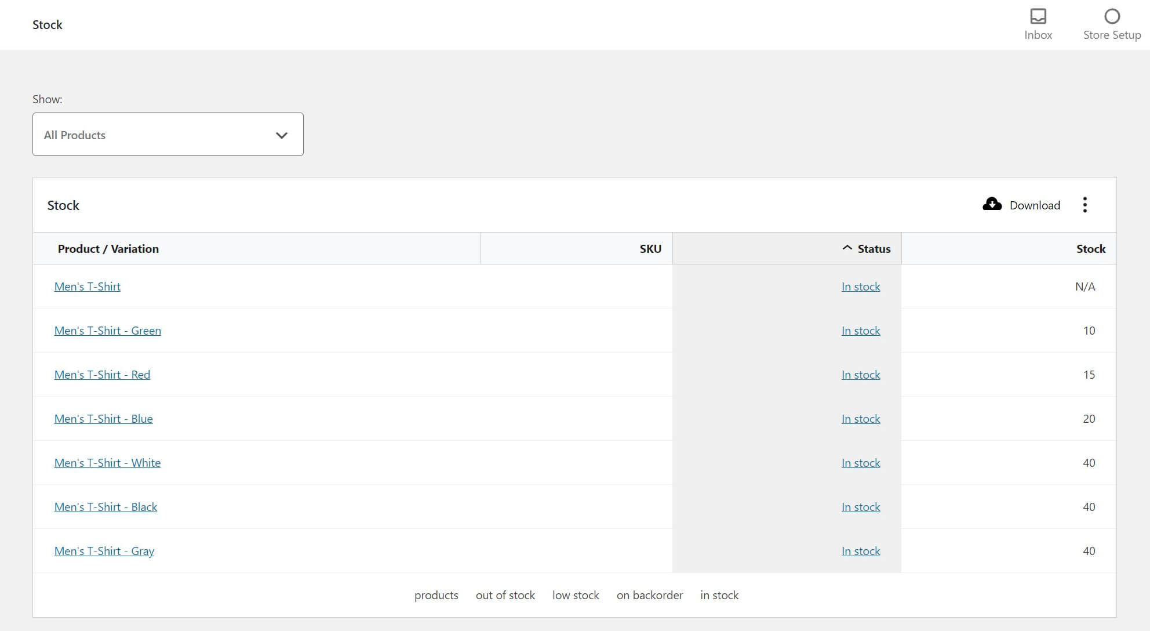Screen dimensions: 1150x631
Task: Click the sort arrow on the Status column
Action: [x=846, y=248]
